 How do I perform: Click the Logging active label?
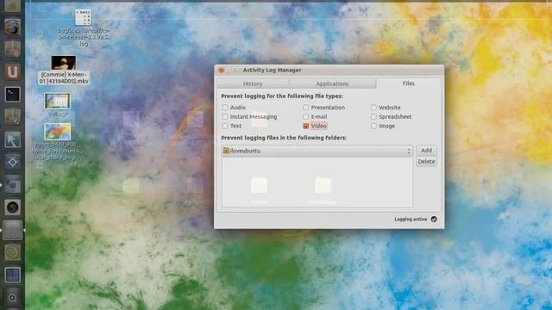411,219
